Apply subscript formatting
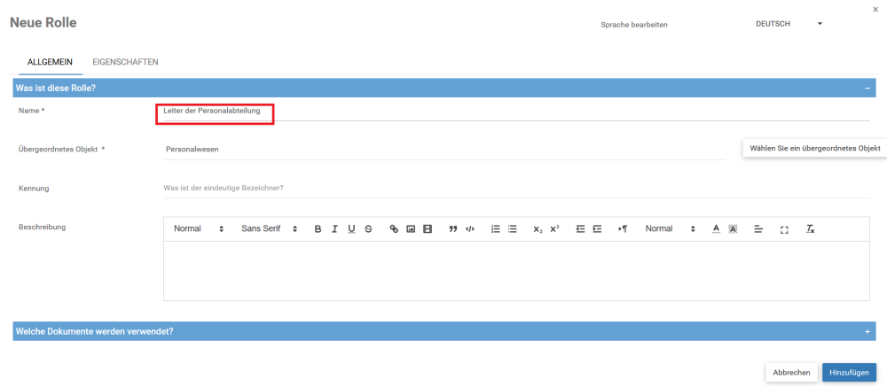The image size is (887, 386). (538, 229)
